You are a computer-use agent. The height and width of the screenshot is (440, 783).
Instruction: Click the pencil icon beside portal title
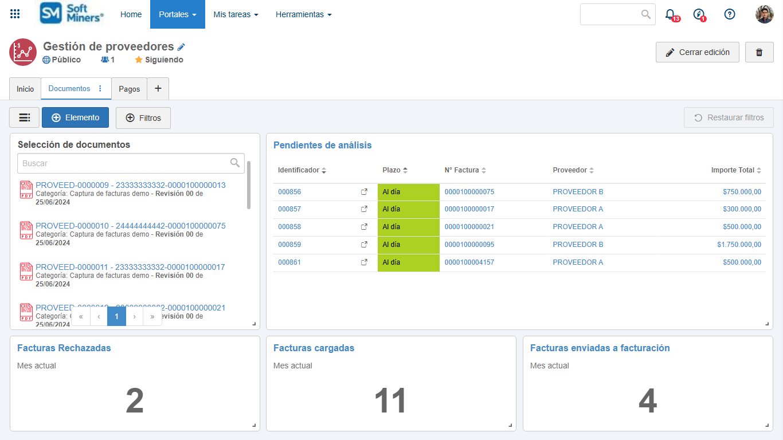point(181,47)
